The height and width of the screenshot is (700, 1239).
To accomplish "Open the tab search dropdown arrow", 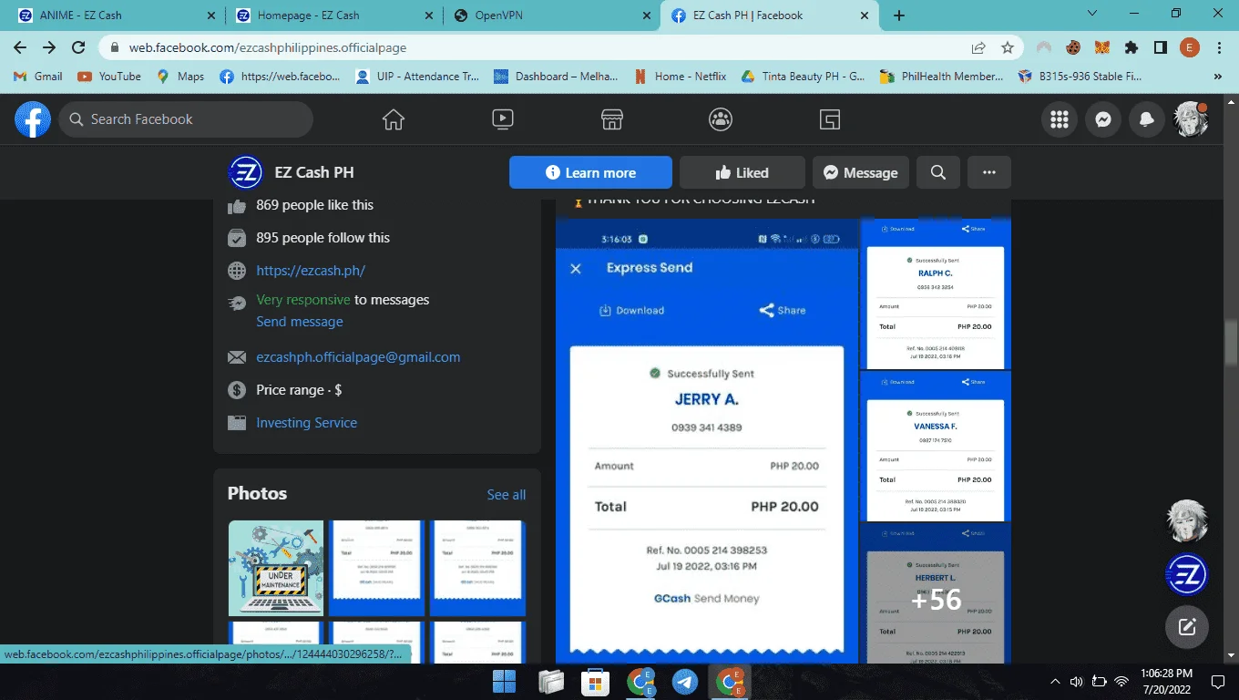I will [x=1093, y=14].
